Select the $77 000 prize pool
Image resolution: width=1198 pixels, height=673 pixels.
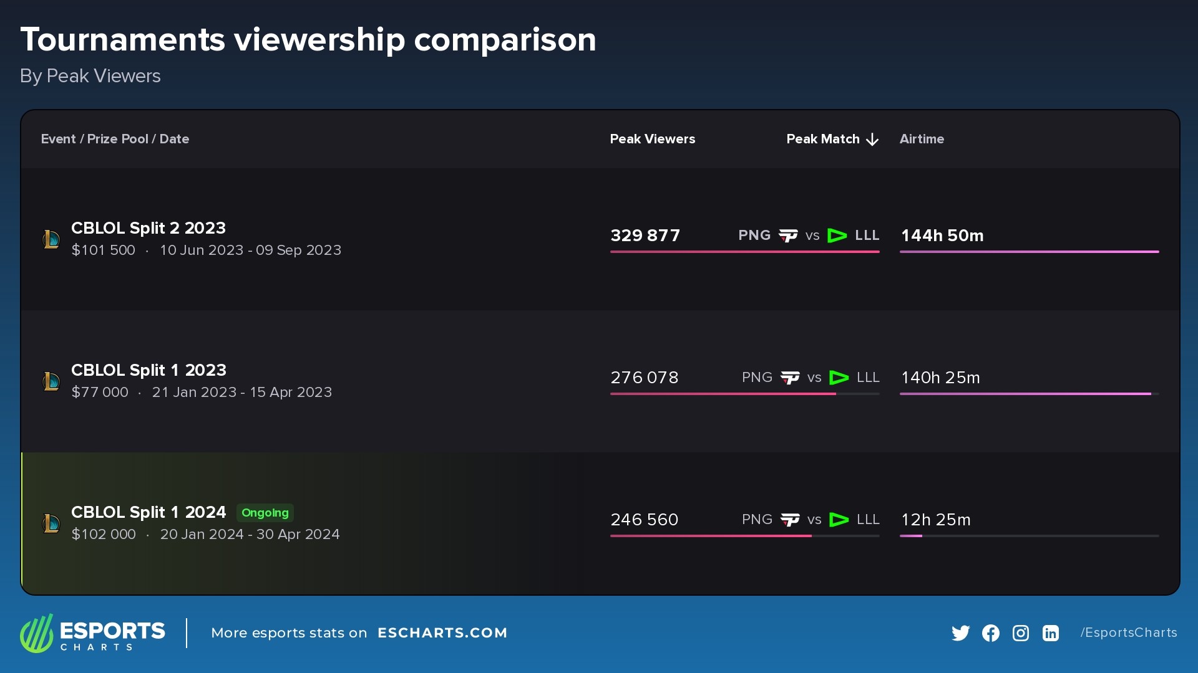coord(100,392)
